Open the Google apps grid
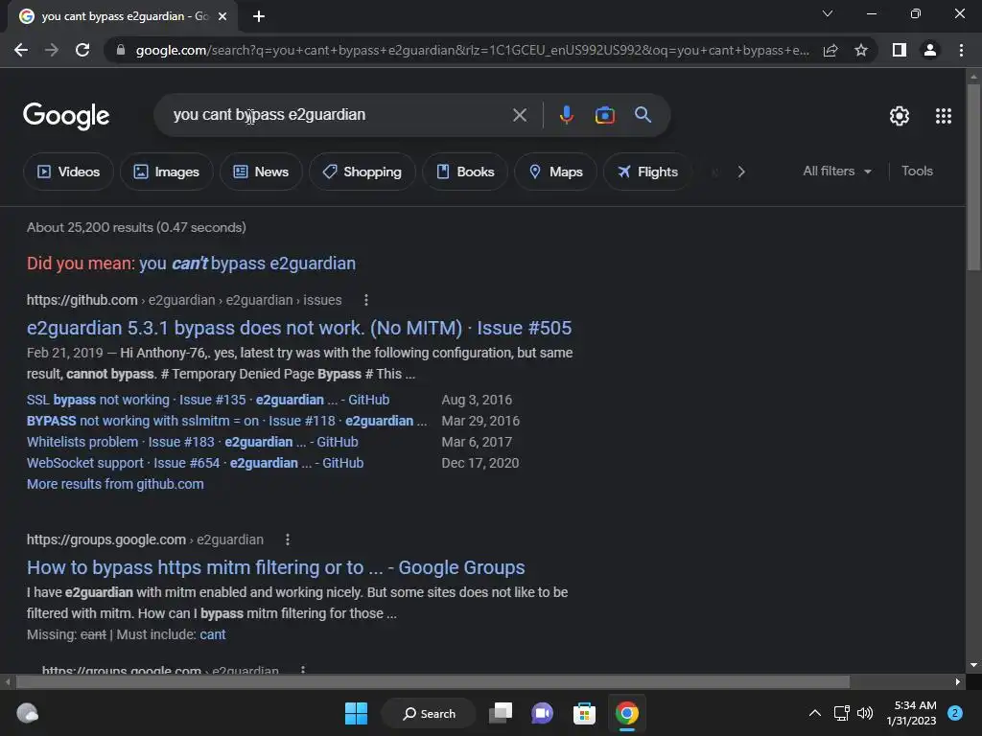The height and width of the screenshot is (736, 982). [x=944, y=116]
